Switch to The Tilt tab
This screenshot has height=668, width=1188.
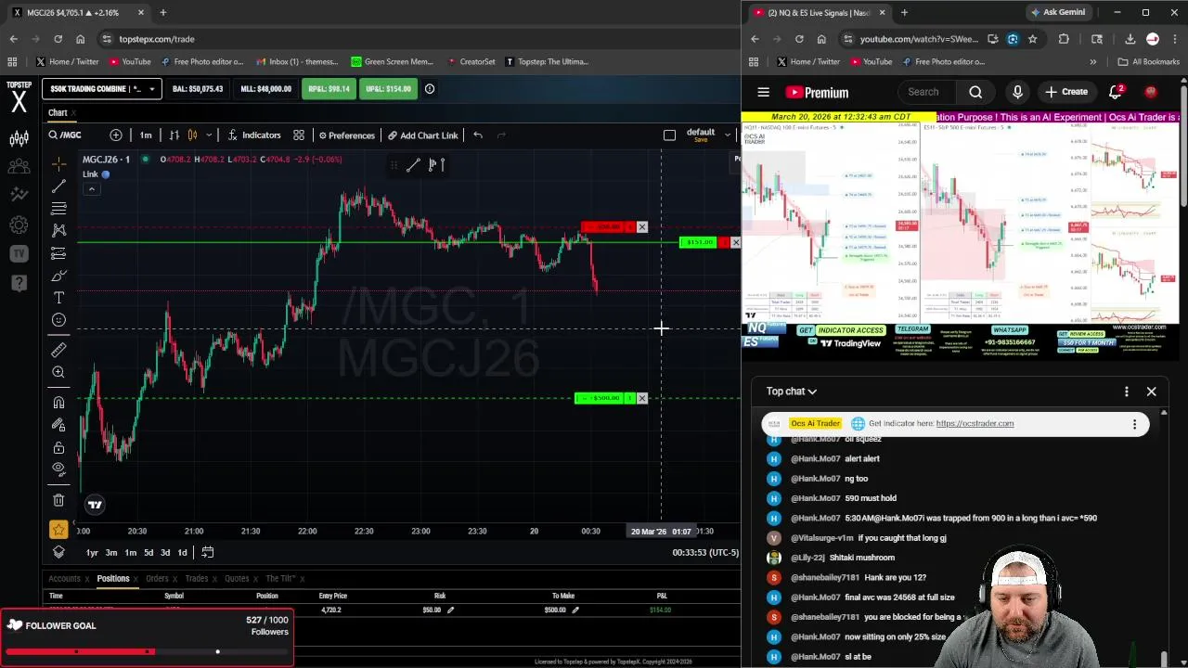tap(280, 579)
